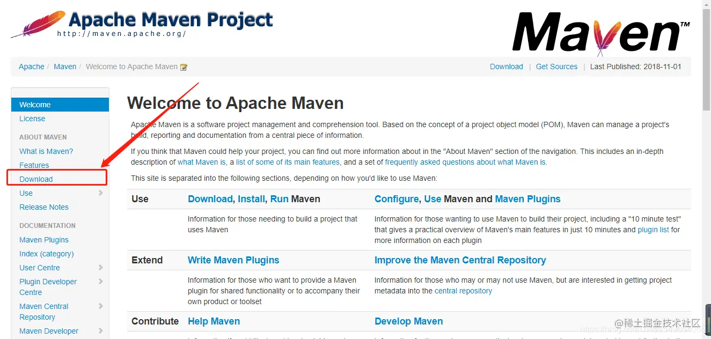Expand the Use sidebar submenu chevron
711x339 pixels.
(100, 193)
